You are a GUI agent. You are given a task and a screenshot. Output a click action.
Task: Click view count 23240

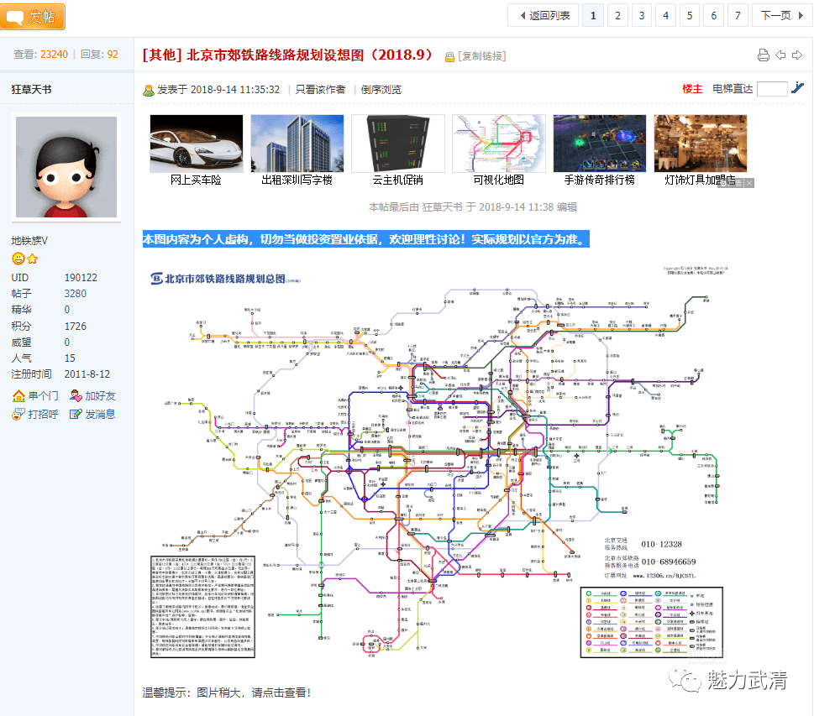(54, 55)
